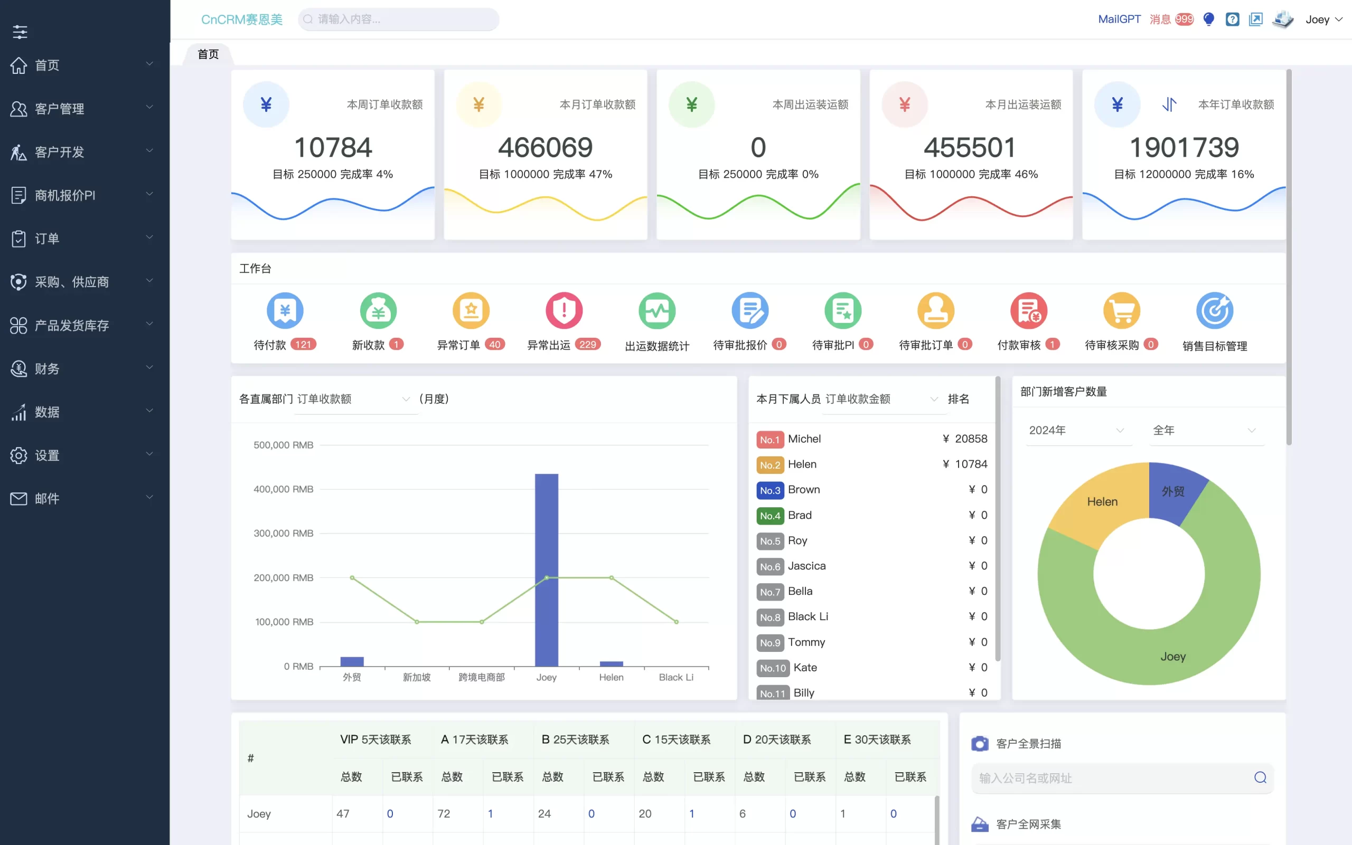1352x845 pixels.
Task: Click the top search input field
Action: point(400,20)
